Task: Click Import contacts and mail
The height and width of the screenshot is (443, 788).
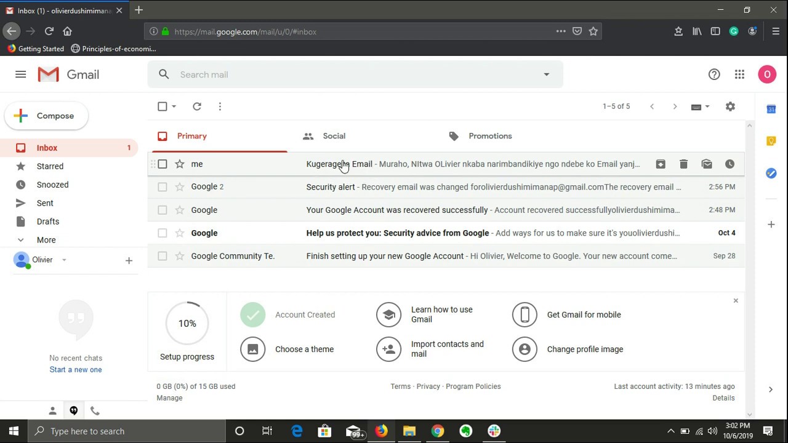Action: pyautogui.click(x=430, y=349)
